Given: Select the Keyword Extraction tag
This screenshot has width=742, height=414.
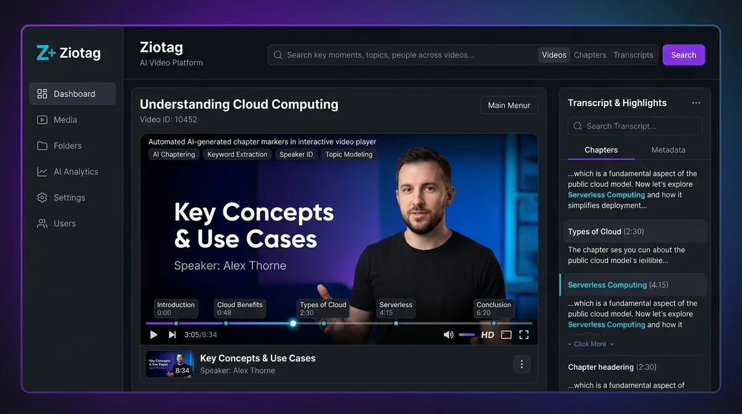Looking at the screenshot, I should pyautogui.click(x=237, y=154).
